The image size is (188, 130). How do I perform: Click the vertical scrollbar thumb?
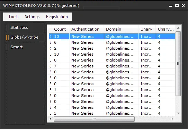pos(178,64)
